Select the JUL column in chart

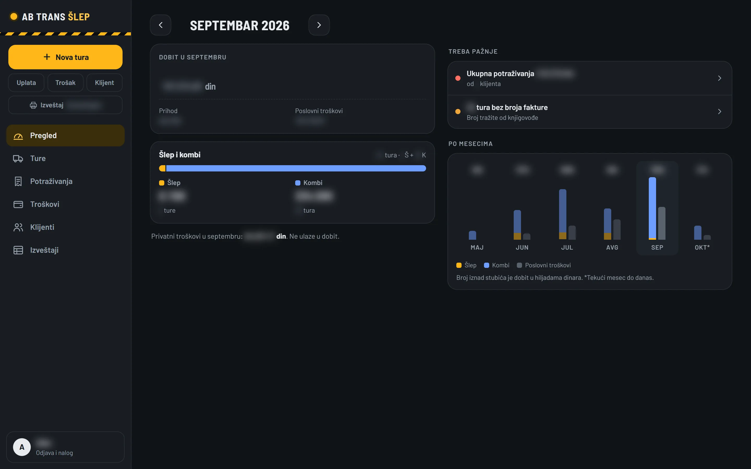click(x=567, y=208)
